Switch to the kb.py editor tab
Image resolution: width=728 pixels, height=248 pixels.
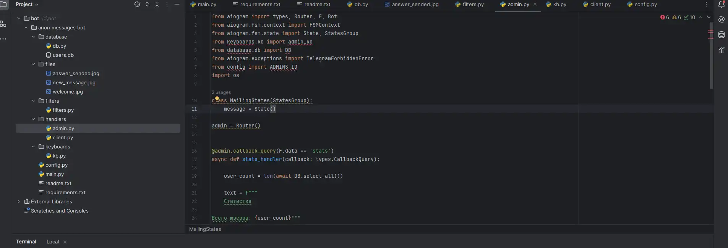click(x=556, y=5)
